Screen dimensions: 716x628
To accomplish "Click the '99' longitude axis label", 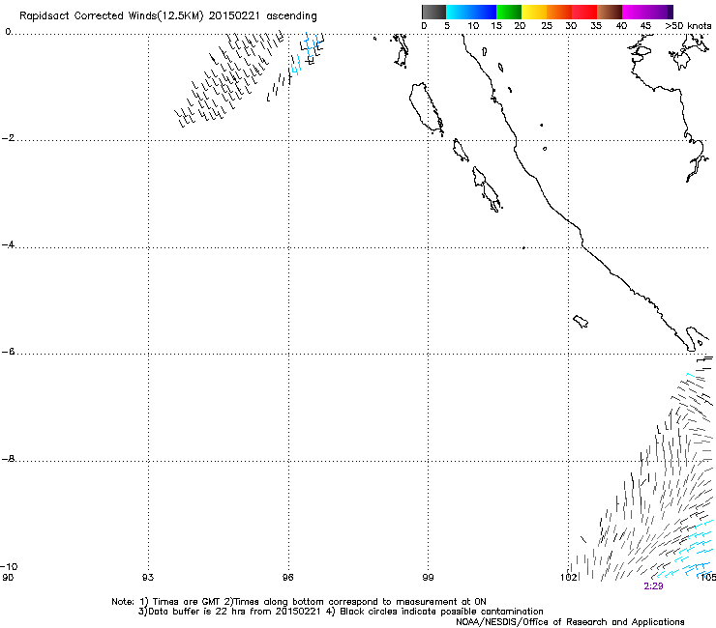I will tap(428, 578).
